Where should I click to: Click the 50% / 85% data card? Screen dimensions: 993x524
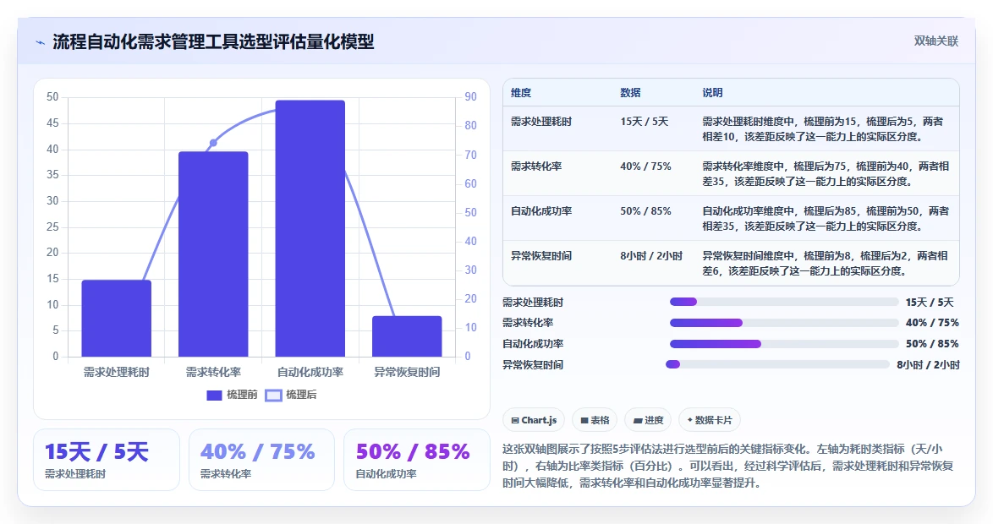tap(417, 460)
